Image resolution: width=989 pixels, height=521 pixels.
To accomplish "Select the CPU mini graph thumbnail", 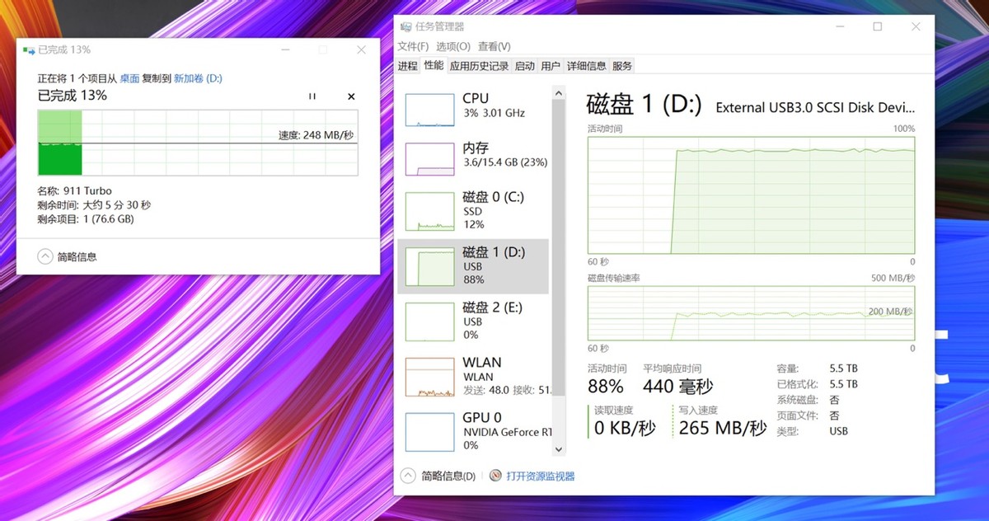I will (429, 110).
